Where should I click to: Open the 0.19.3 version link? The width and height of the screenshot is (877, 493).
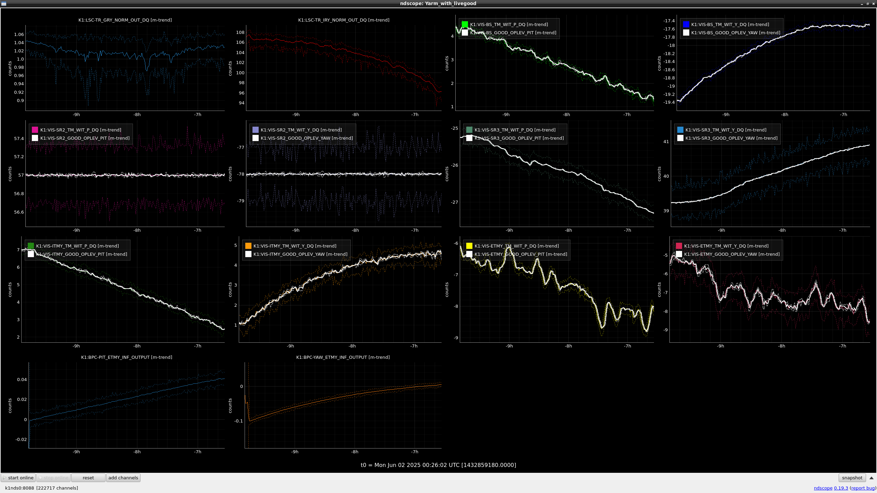coord(841,488)
